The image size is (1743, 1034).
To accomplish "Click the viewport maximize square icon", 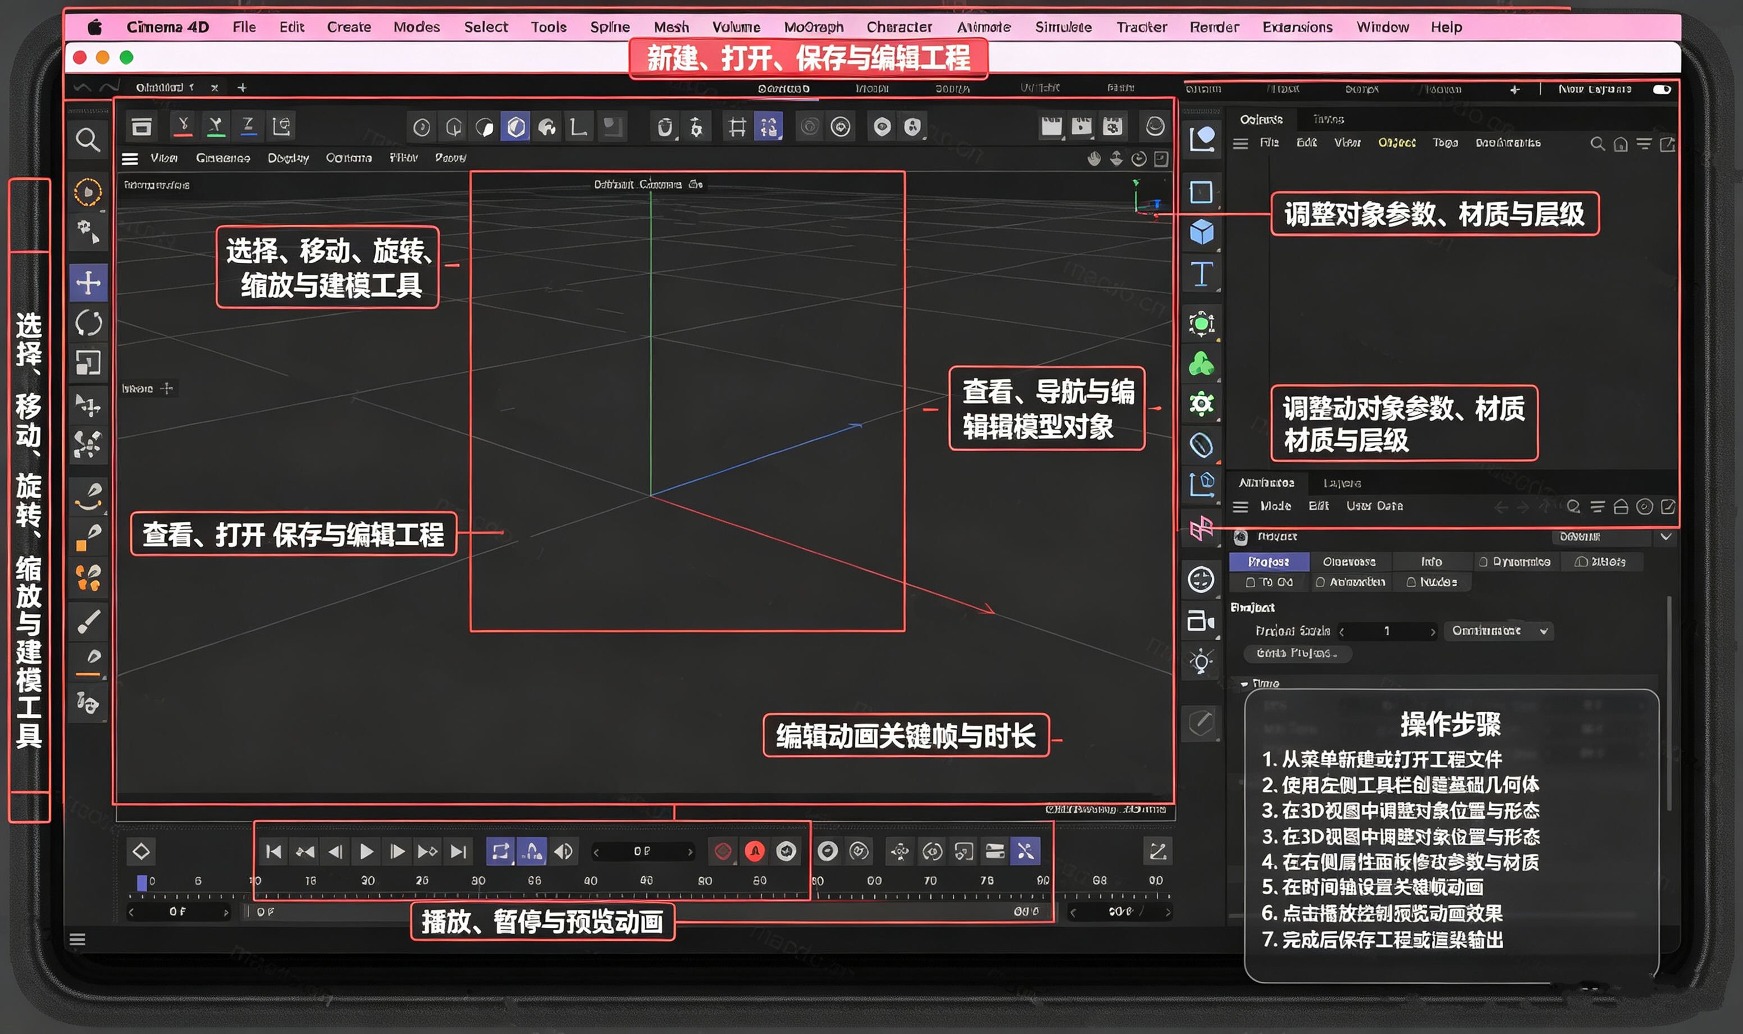I will tap(1161, 159).
